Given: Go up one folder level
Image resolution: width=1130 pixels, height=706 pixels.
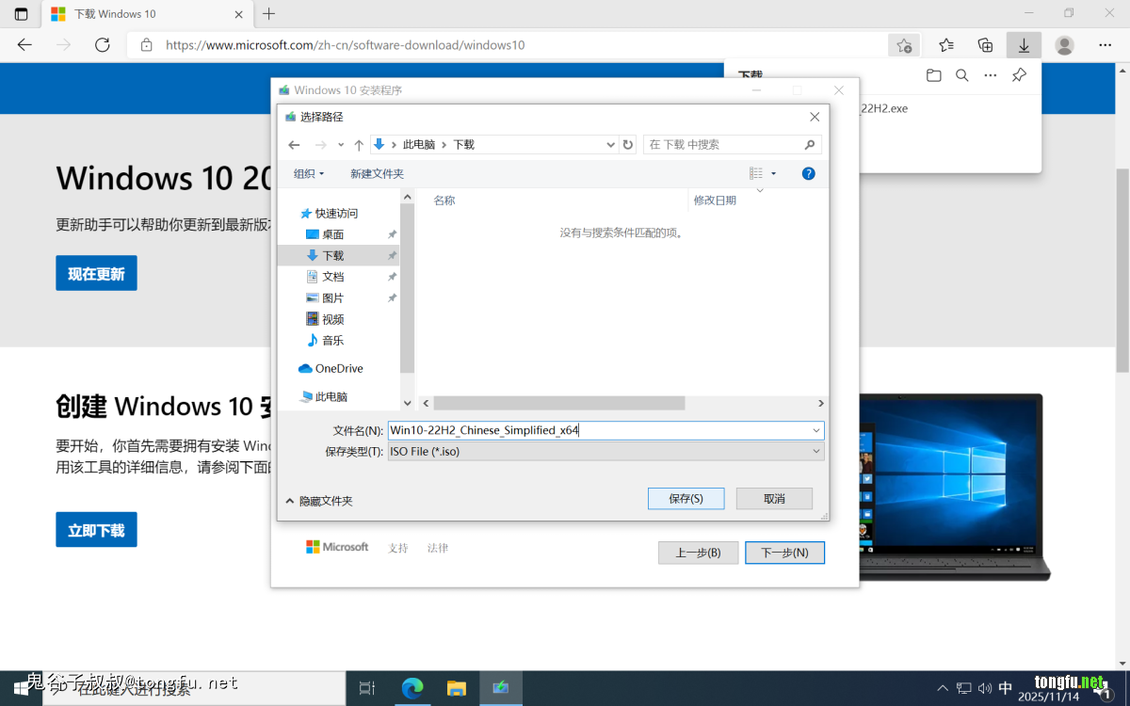Looking at the screenshot, I should 359,145.
